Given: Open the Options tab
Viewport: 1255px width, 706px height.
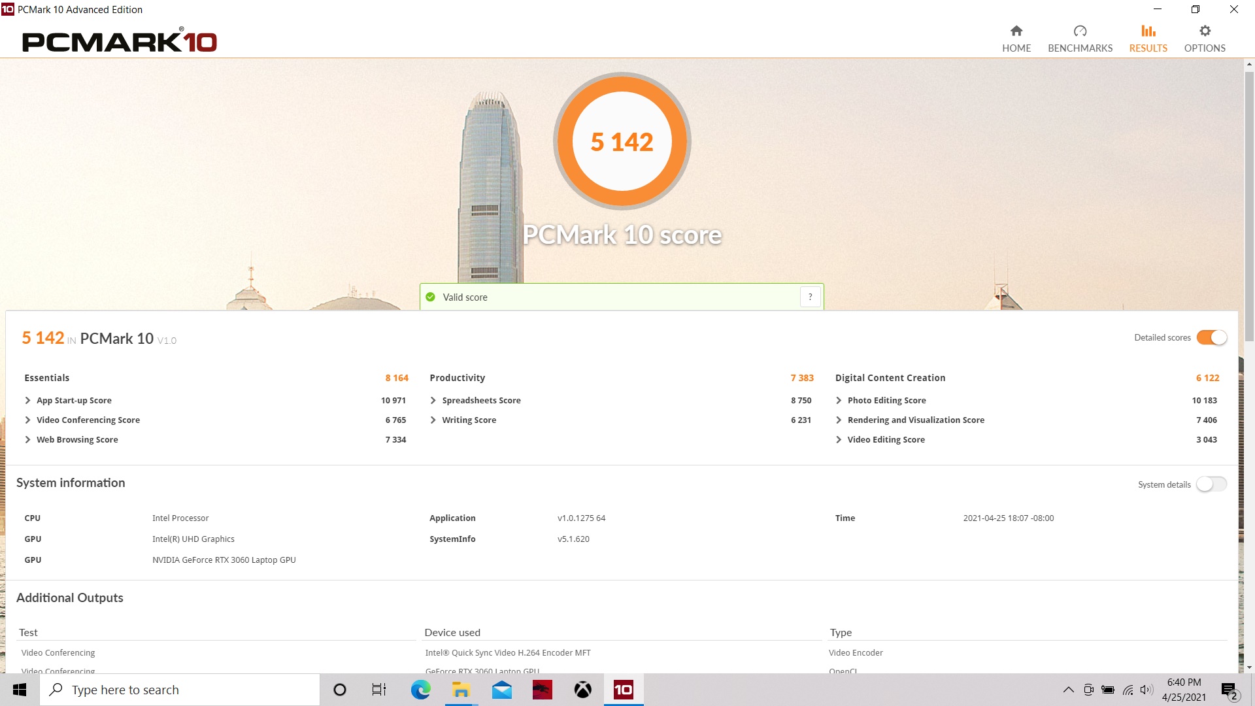Looking at the screenshot, I should [x=1205, y=39].
